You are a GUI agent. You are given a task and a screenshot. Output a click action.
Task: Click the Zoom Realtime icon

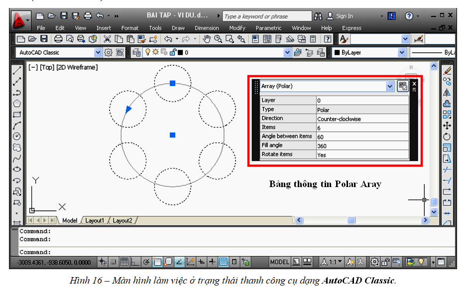(218, 39)
